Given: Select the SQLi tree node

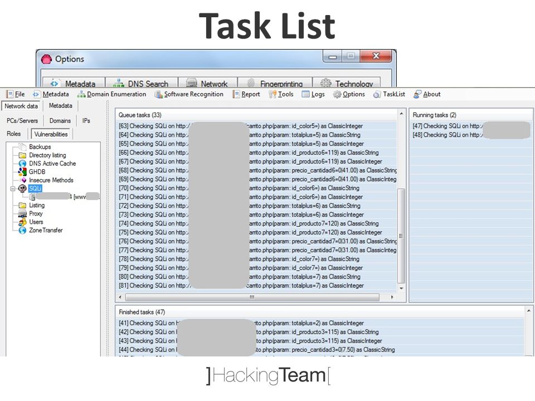Looking at the screenshot, I should tap(35, 188).
